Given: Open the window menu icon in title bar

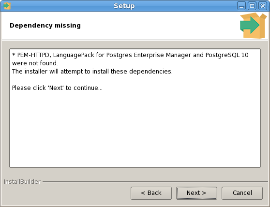Looking at the screenshot, I should tap(7, 6).
